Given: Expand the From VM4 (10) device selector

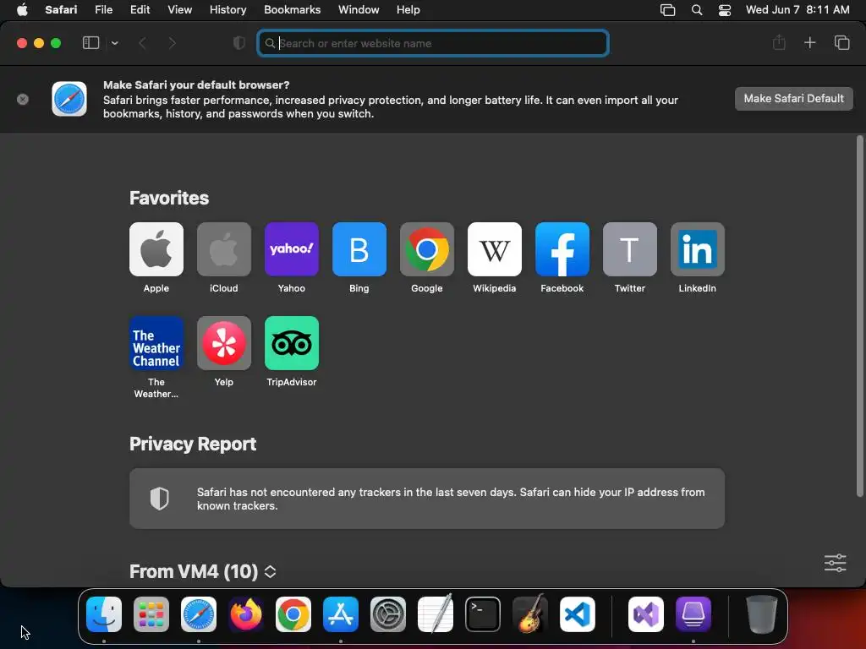Looking at the screenshot, I should coord(270,572).
